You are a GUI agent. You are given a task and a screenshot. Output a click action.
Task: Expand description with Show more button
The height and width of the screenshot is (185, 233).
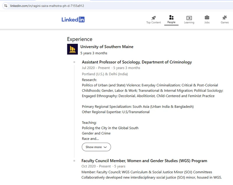click(96, 147)
